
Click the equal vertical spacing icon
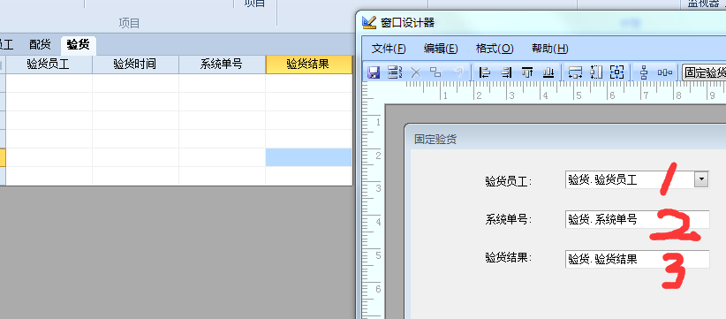(x=644, y=72)
